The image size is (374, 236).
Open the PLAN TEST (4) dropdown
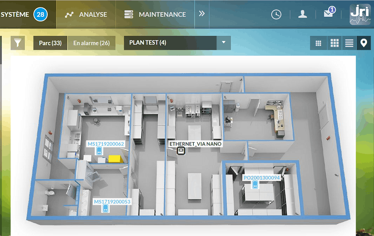click(177, 43)
